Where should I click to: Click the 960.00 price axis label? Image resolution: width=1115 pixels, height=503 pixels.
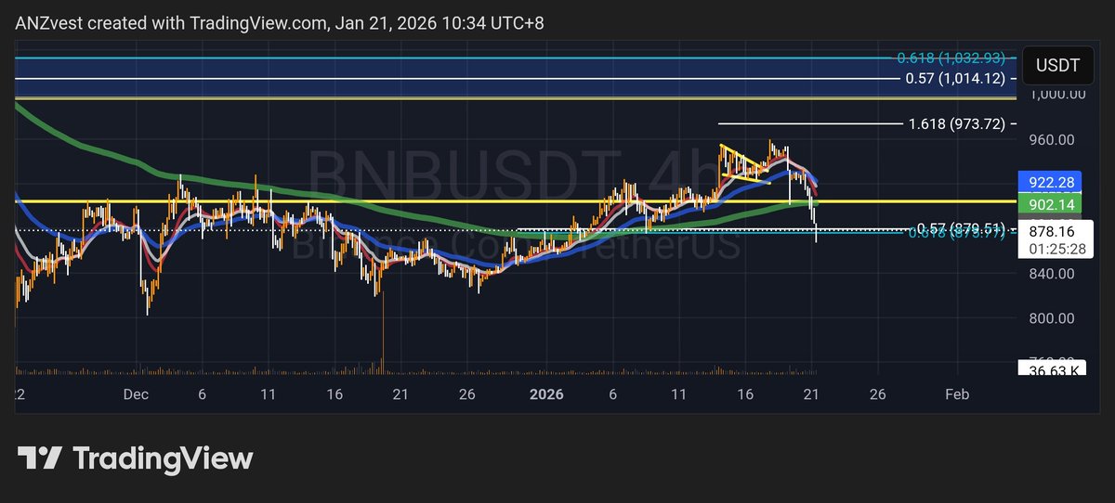click(x=1052, y=140)
